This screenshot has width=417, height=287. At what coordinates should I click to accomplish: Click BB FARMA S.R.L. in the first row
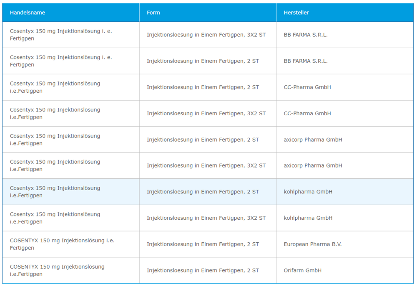click(x=305, y=35)
